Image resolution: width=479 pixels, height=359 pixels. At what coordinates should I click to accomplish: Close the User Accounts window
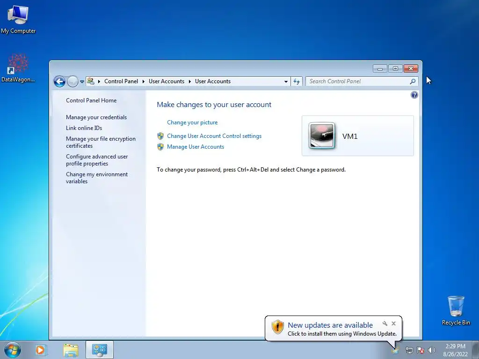pos(411,69)
